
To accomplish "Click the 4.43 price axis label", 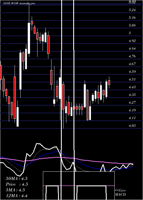I will pos(132,87).
